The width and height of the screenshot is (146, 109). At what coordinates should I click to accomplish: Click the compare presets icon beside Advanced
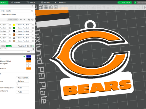pos(31,46)
